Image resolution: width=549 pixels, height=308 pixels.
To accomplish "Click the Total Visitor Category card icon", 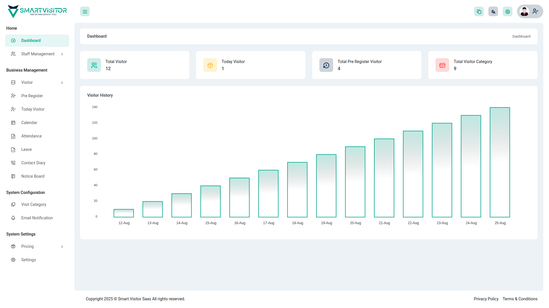I will 442,65.
